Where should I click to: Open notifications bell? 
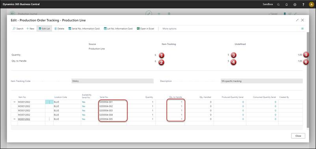(286, 4)
